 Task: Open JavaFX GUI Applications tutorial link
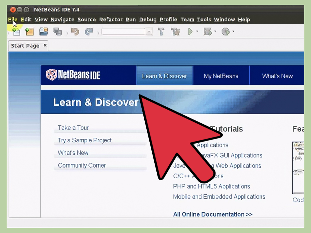(x=232, y=155)
